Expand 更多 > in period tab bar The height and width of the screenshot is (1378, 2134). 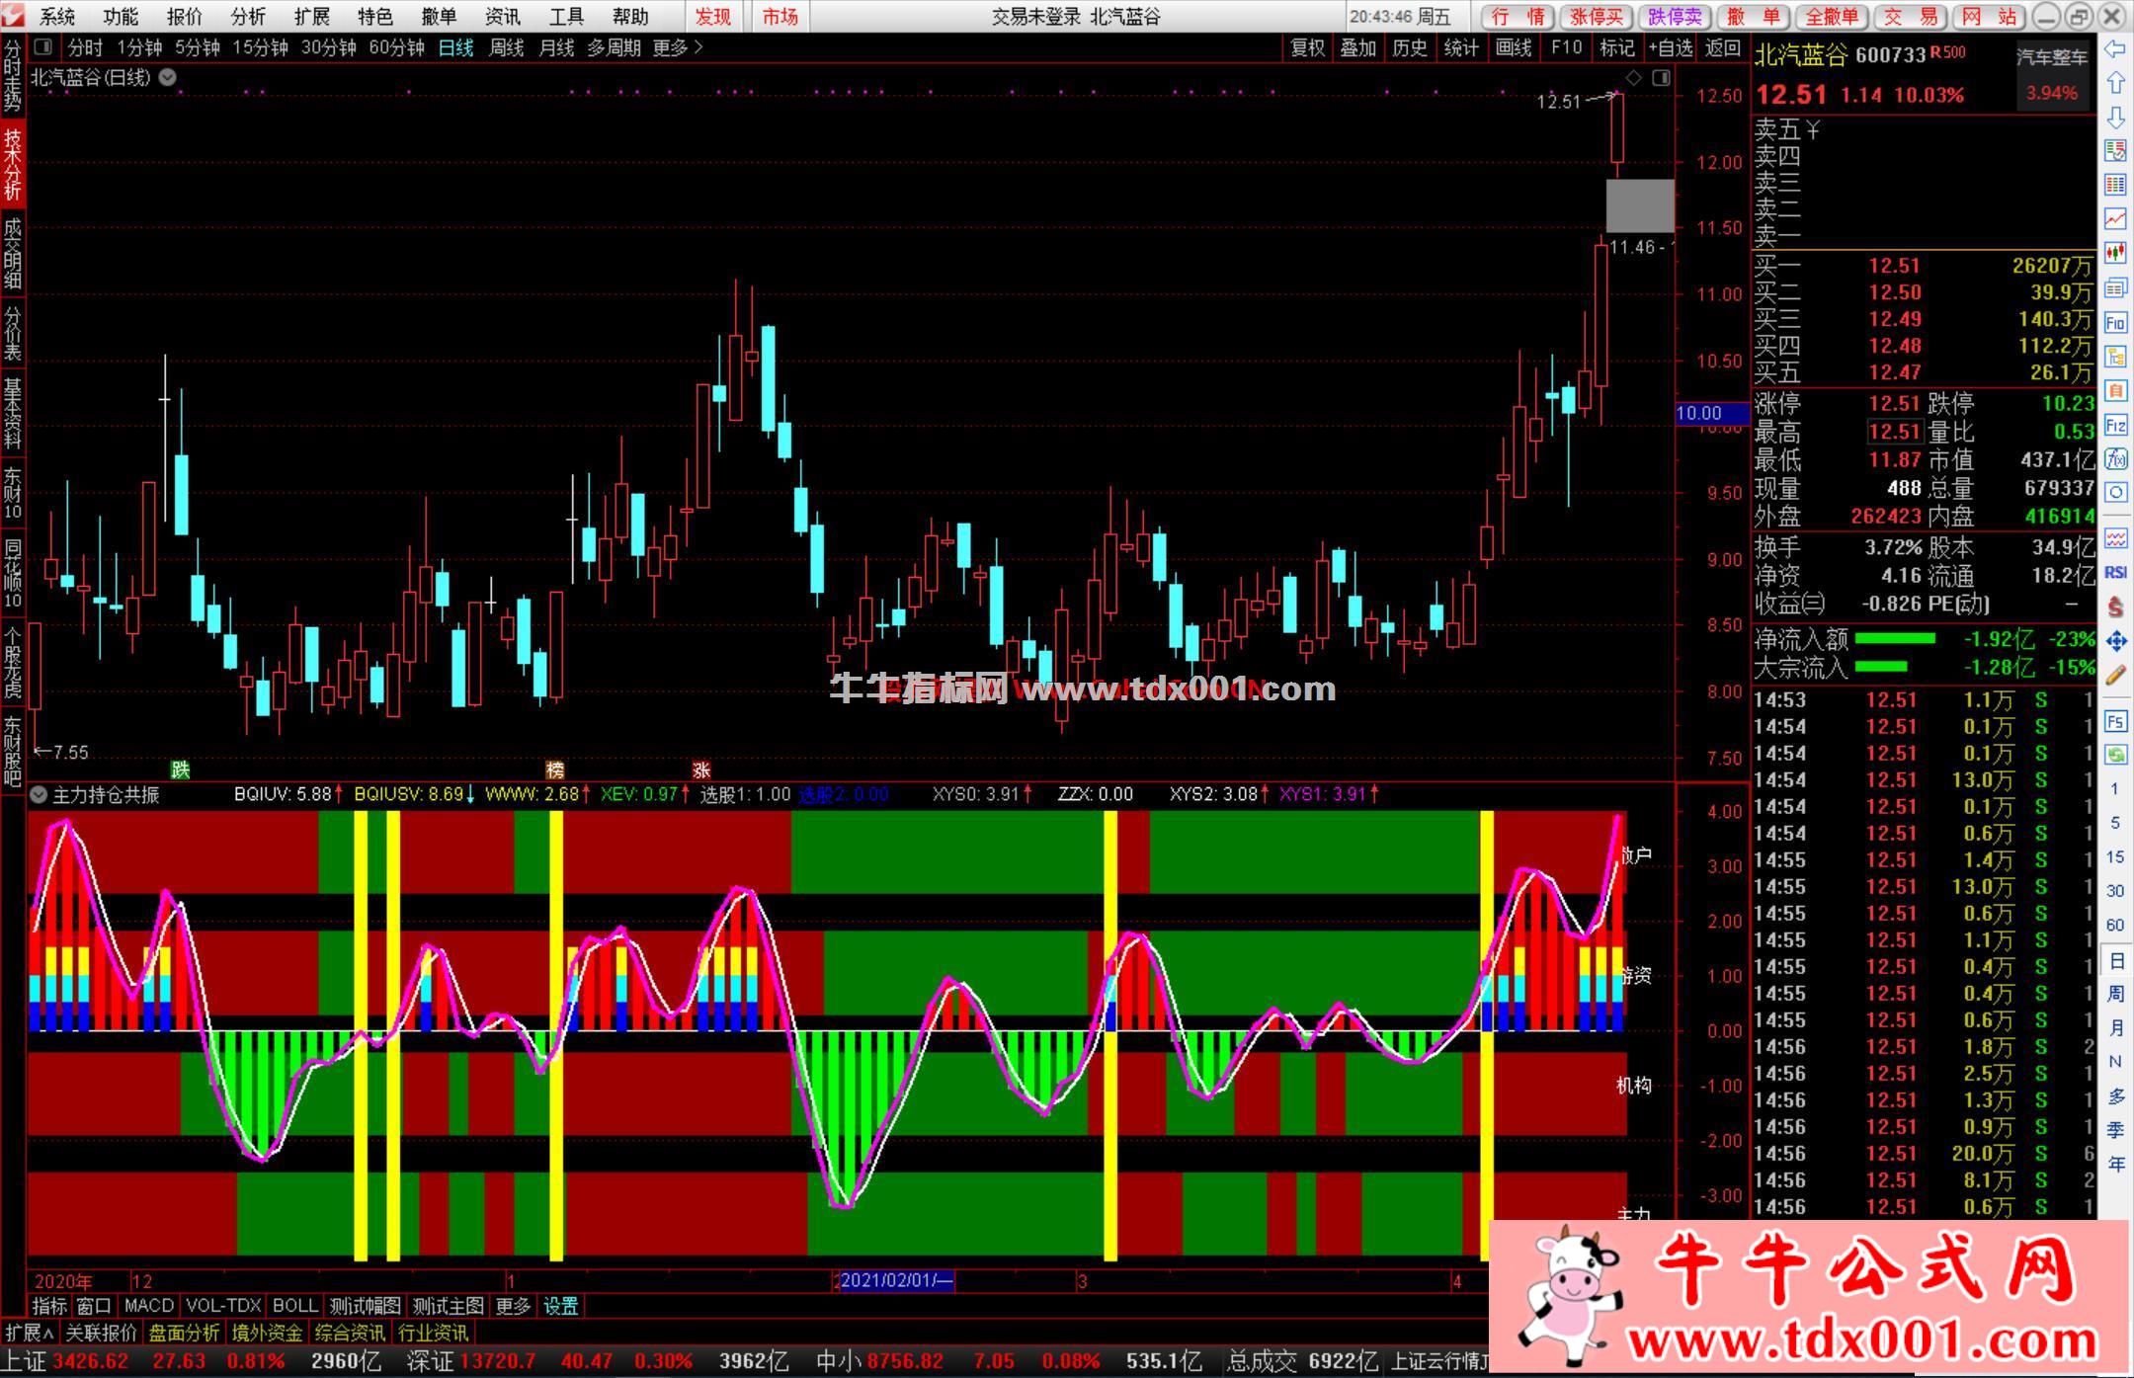tap(678, 47)
